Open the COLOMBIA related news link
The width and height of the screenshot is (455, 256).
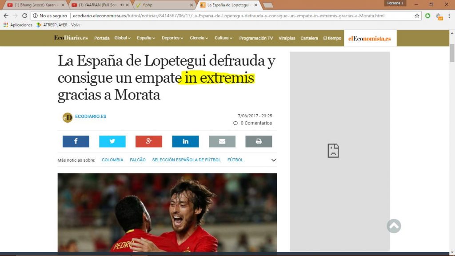tap(112, 160)
